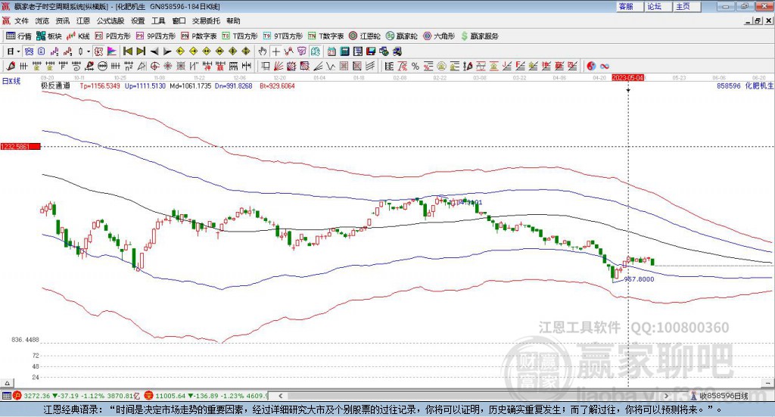Open the 资讯 menu

click(x=62, y=20)
